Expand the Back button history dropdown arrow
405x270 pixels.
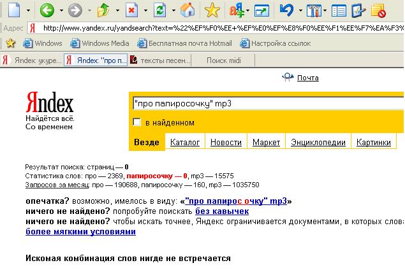pyautogui.click(x=61, y=11)
